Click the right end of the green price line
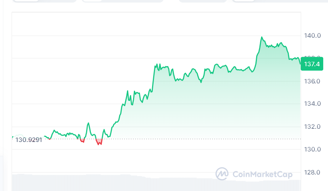The image size is (328, 191). [x=300, y=63]
